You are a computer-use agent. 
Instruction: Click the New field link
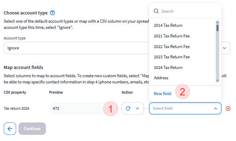tap(162, 94)
